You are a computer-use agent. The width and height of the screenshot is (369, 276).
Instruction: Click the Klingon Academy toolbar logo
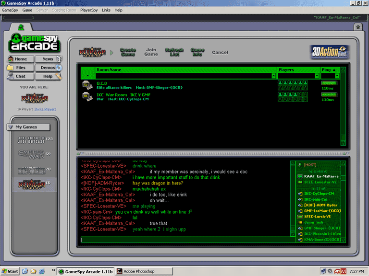[x=92, y=52]
